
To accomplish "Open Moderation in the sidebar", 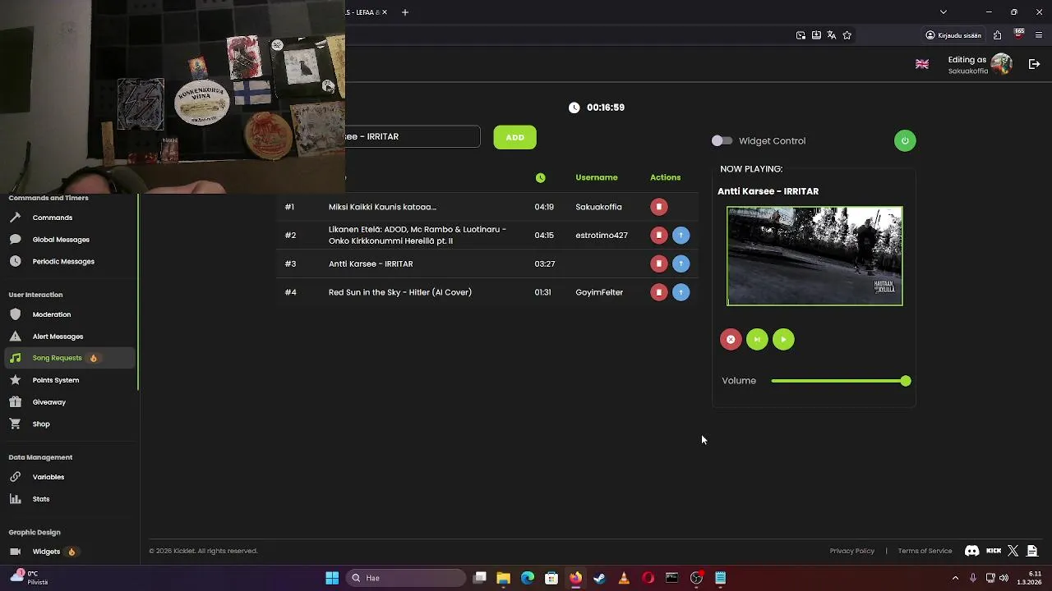I will tap(52, 314).
